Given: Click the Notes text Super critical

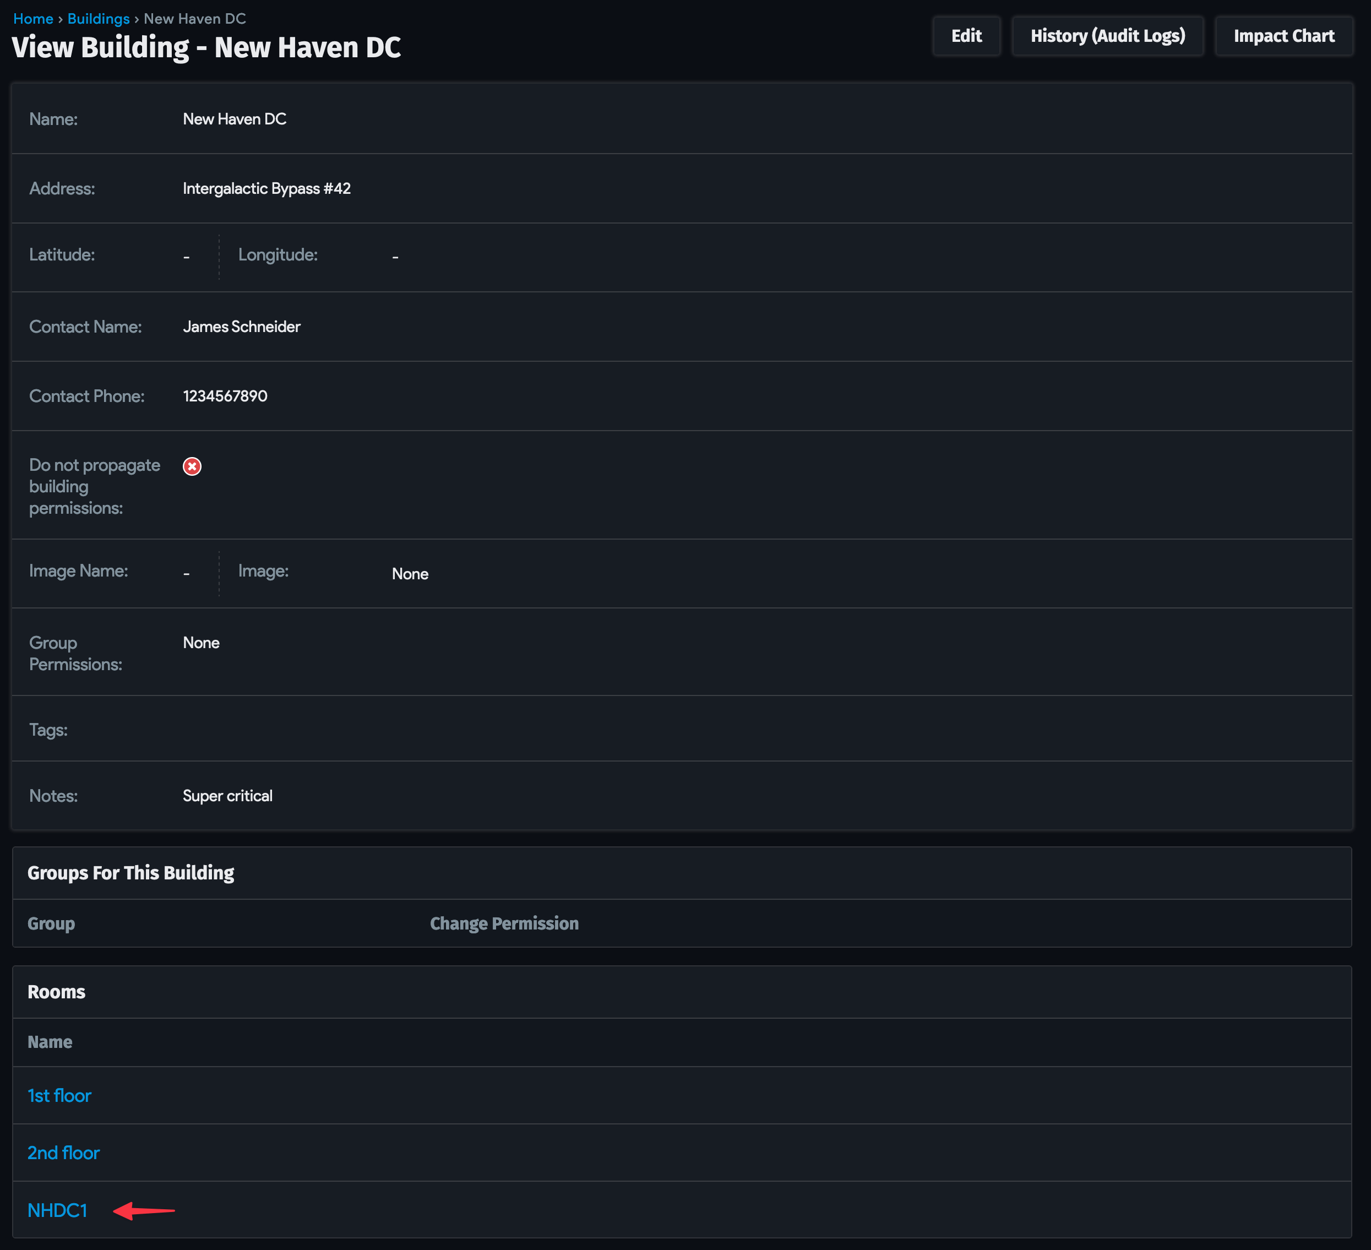Looking at the screenshot, I should point(227,796).
